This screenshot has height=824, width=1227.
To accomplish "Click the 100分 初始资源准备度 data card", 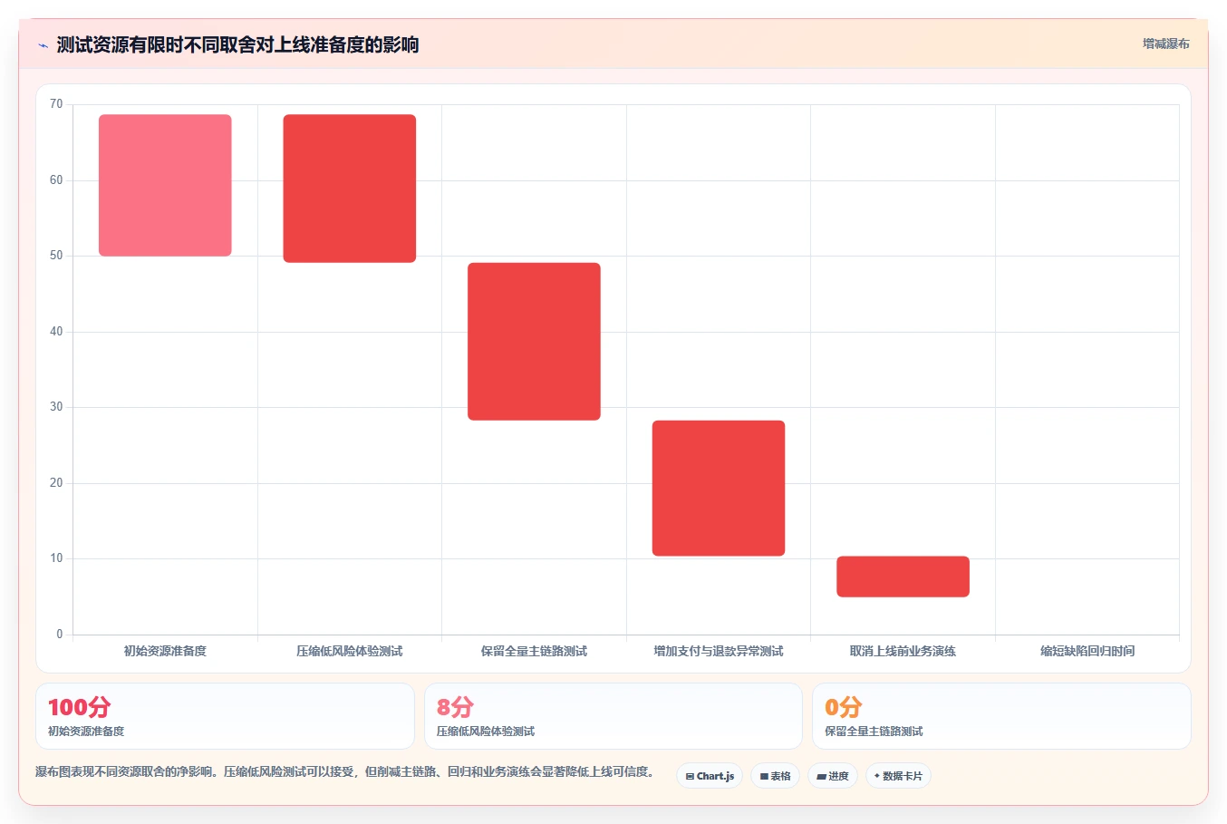I will [225, 716].
